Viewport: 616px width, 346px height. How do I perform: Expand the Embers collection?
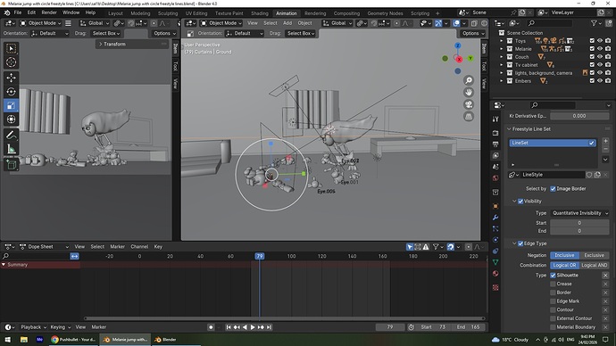click(502, 81)
